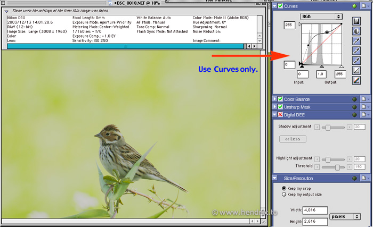
Task: Collapse the Size/Resolution panel
Action: pyautogui.click(x=275, y=178)
